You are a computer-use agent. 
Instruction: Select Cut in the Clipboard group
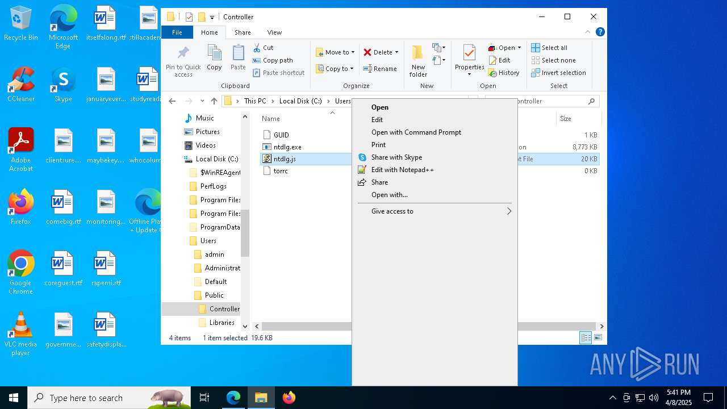click(263, 48)
